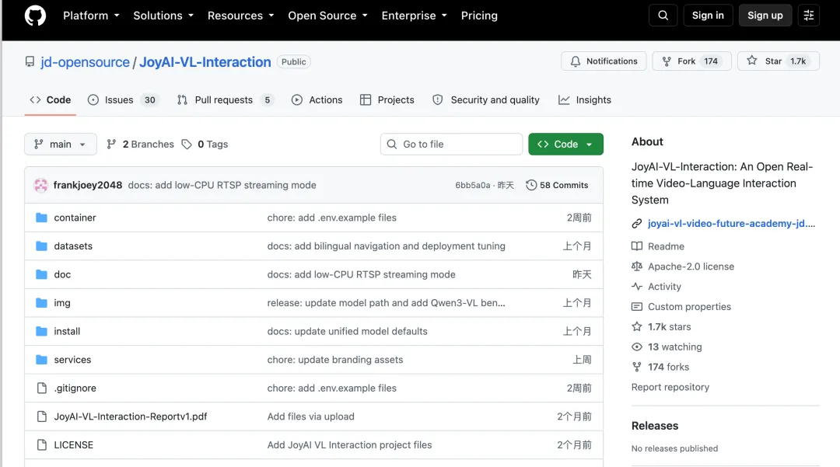Click the book icon beside Readme

pyautogui.click(x=636, y=246)
